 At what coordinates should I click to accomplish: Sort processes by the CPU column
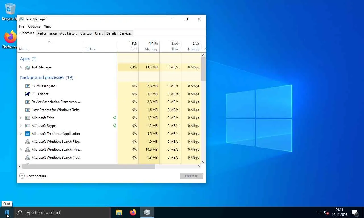click(x=128, y=46)
